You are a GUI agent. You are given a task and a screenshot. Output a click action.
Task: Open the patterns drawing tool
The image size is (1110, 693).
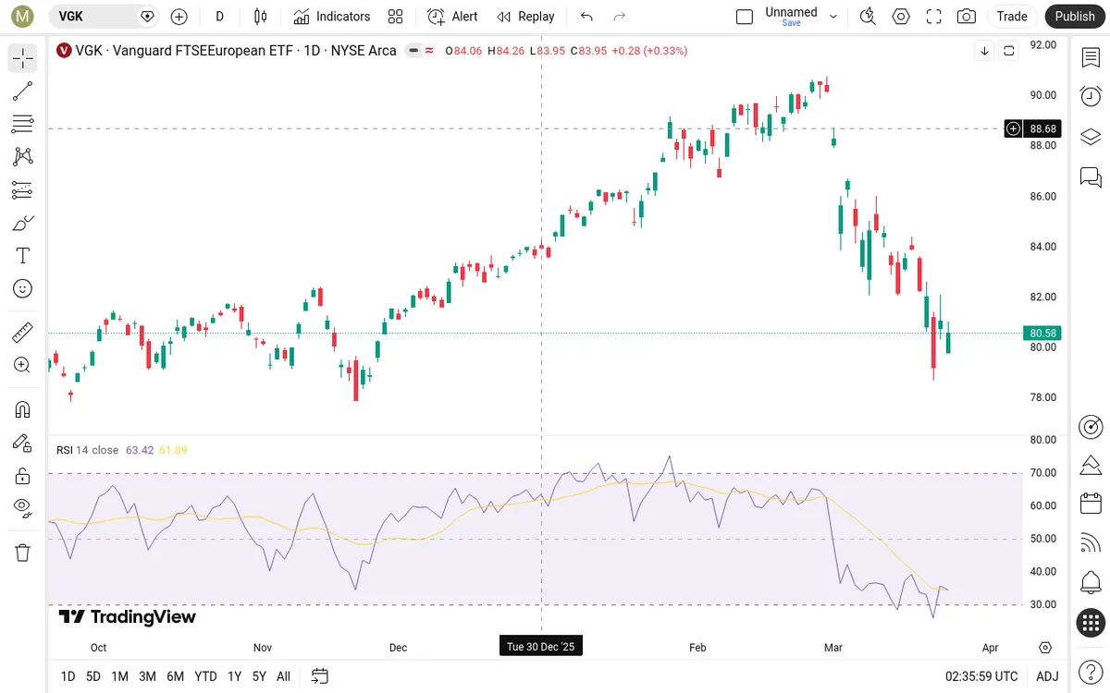coord(23,157)
